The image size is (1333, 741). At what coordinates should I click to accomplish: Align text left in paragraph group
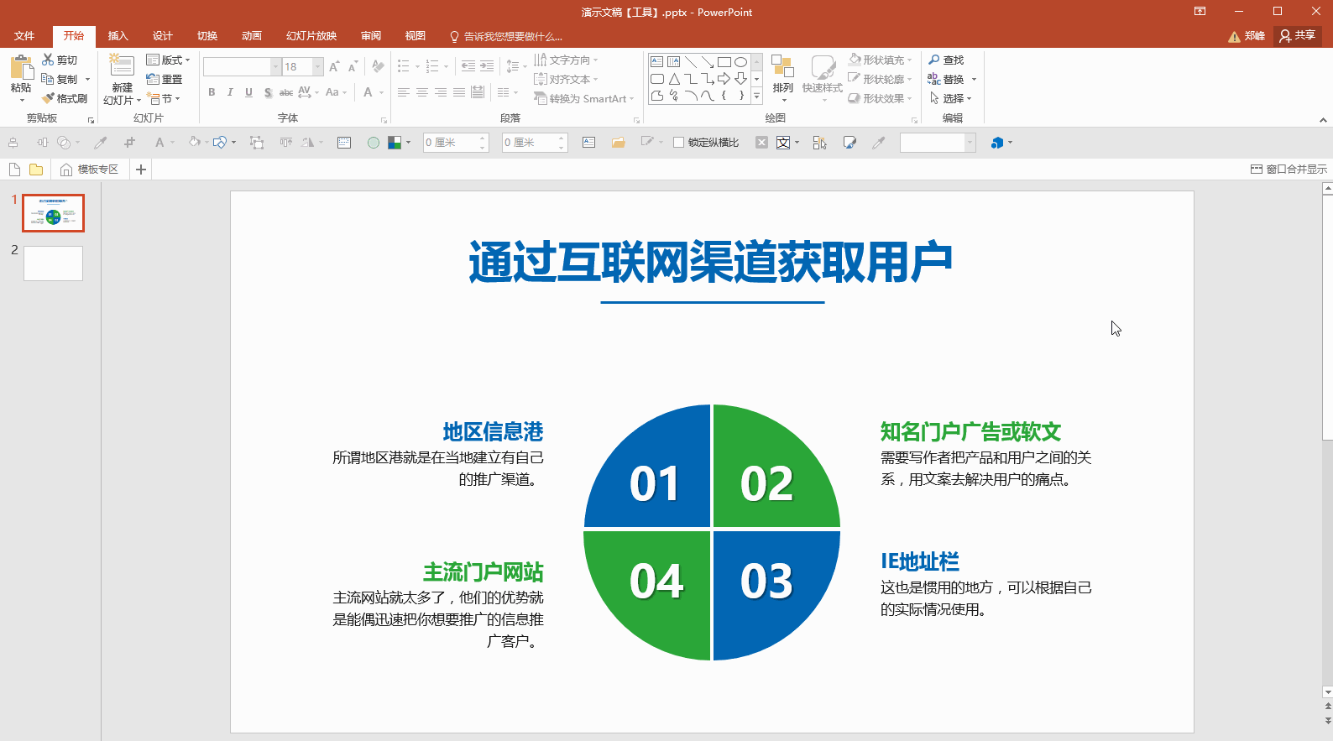point(404,92)
